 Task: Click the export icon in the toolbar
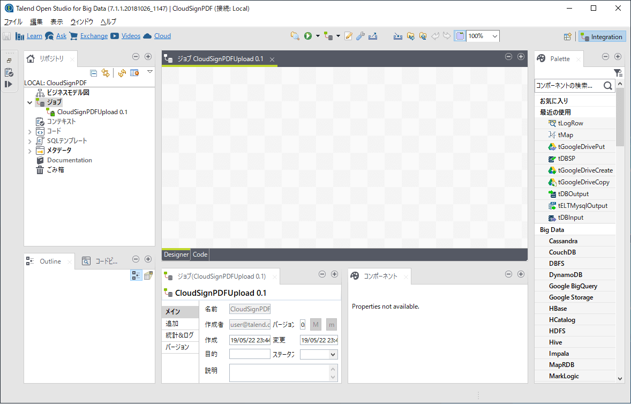tap(373, 36)
